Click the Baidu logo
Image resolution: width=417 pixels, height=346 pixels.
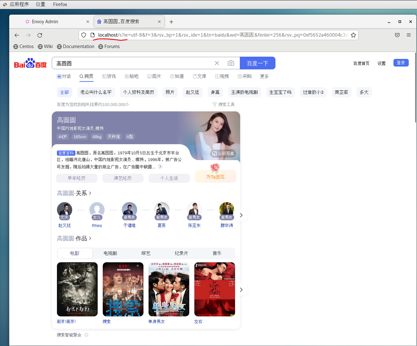pyautogui.click(x=31, y=63)
